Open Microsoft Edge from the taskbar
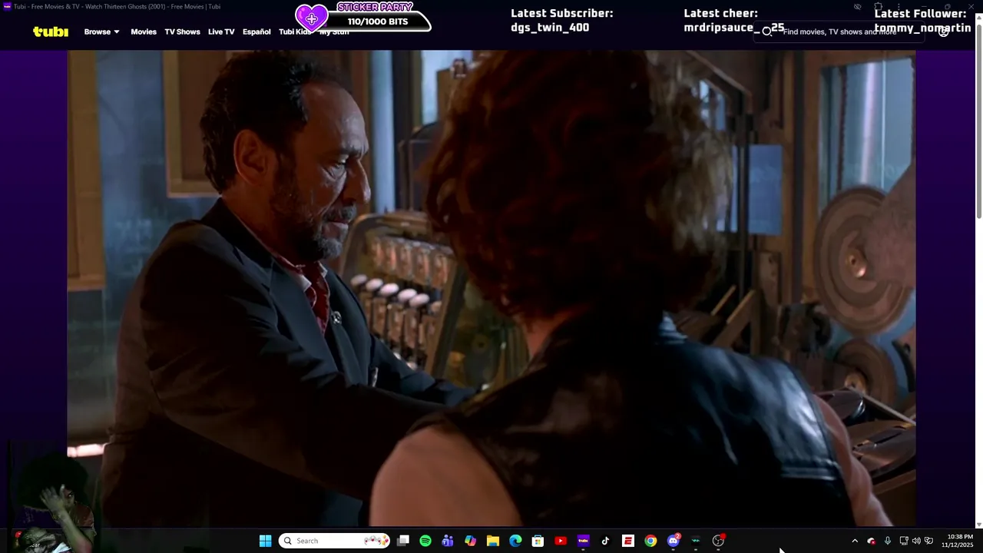The image size is (983, 553). [515, 541]
